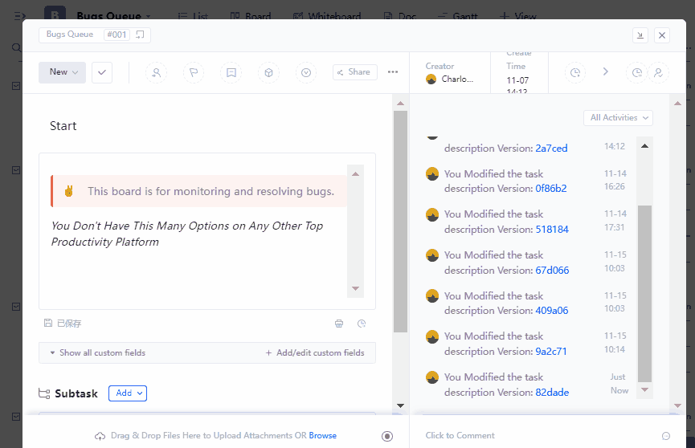The image size is (695, 448).
Task: Click the cube icon in task toolbar
Action: pos(269,72)
